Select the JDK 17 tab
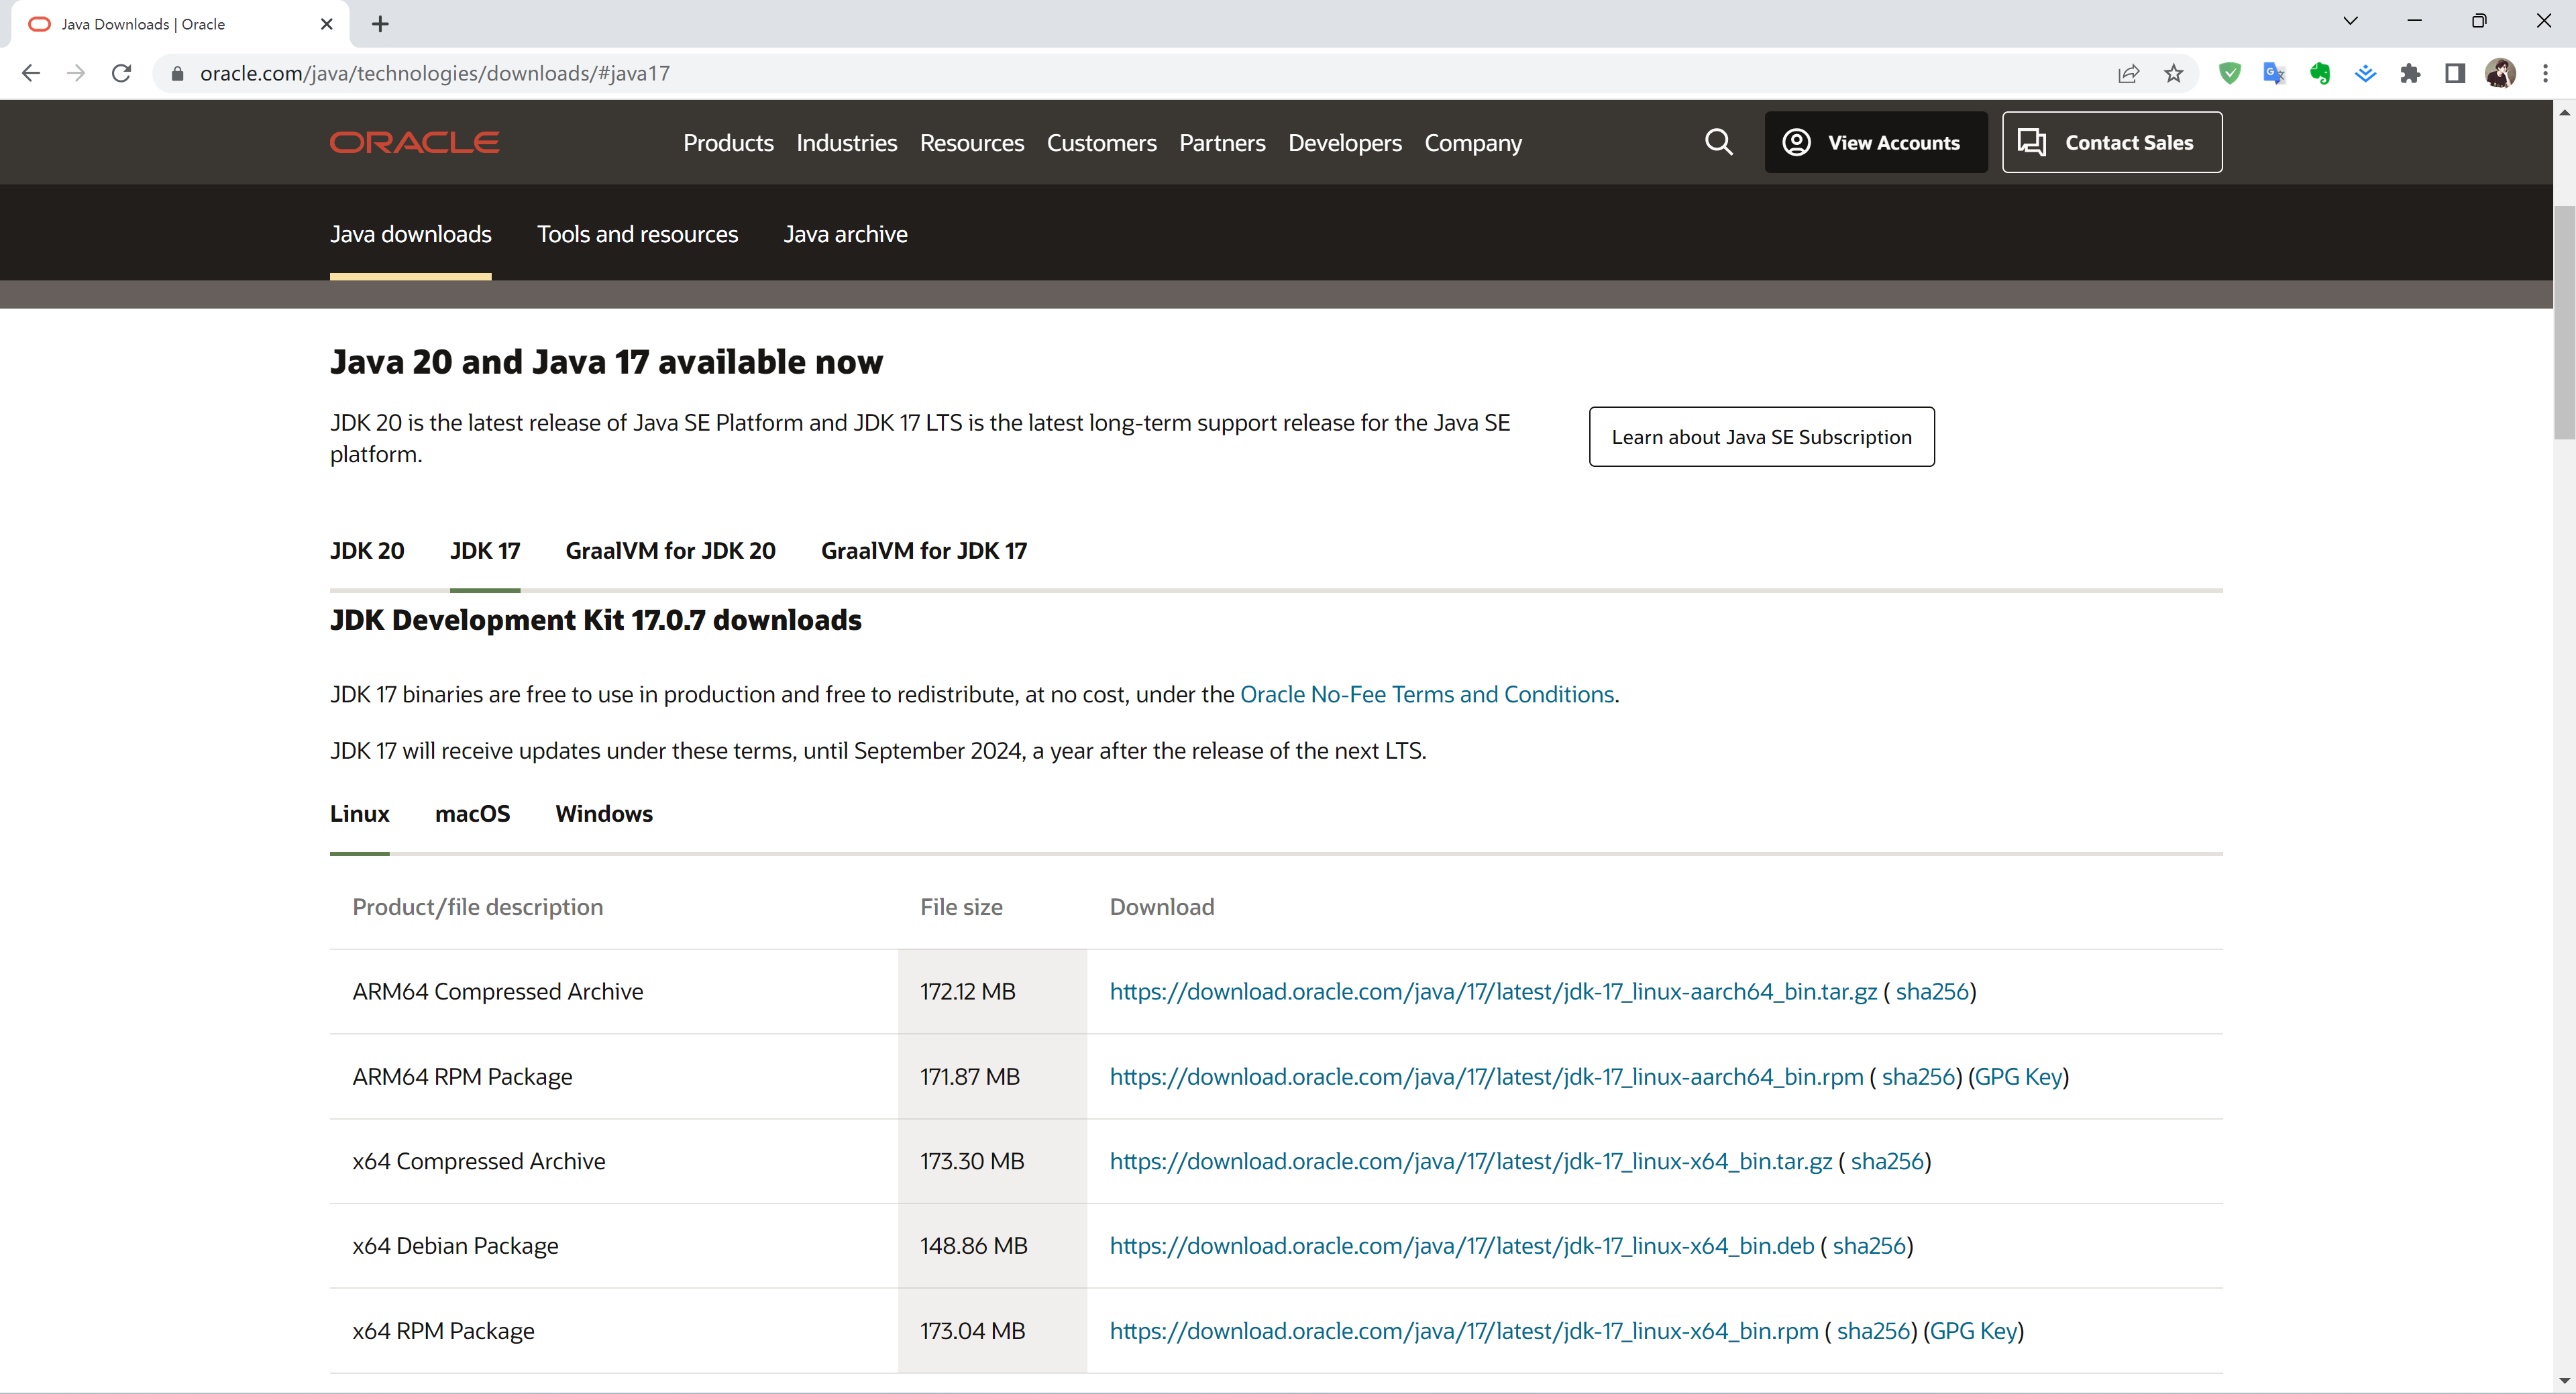The height and width of the screenshot is (1394, 2576). 485,551
